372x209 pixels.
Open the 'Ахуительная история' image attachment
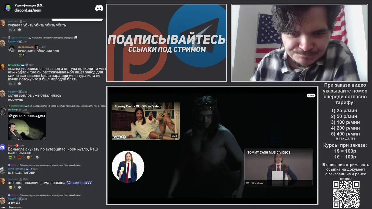(x=27, y=126)
